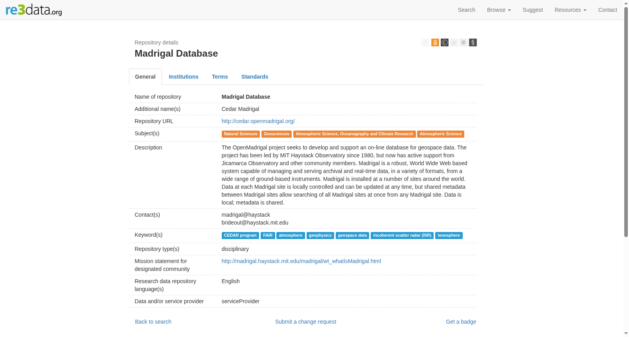629x337 pixels.
Task: Click the geophysics keyword tag
Action: click(x=320, y=236)
